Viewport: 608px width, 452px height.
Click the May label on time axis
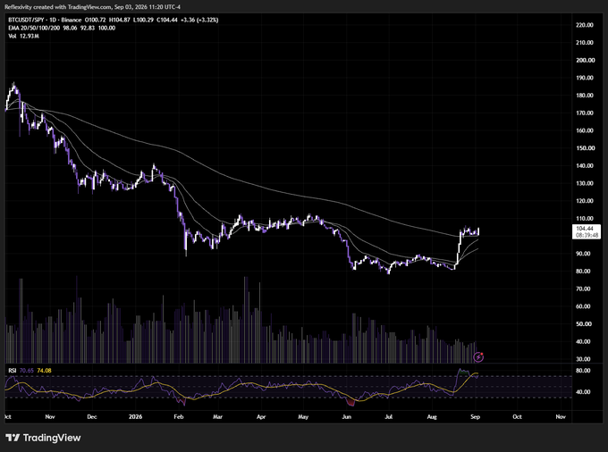(303, 417)
